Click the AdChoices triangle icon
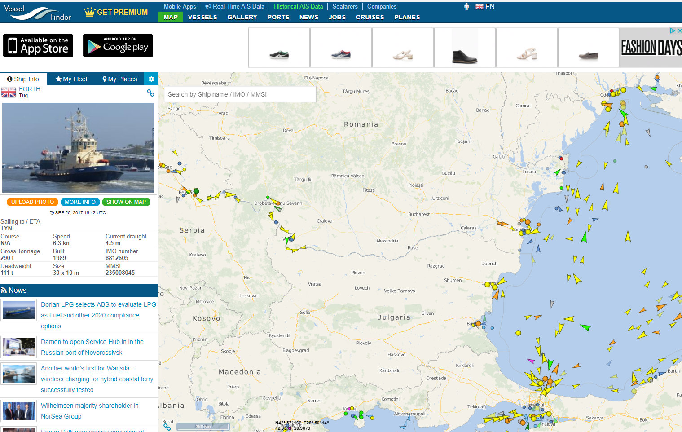Image resolution: width=682 pixels, height=432 pixels. pos(673,31)
